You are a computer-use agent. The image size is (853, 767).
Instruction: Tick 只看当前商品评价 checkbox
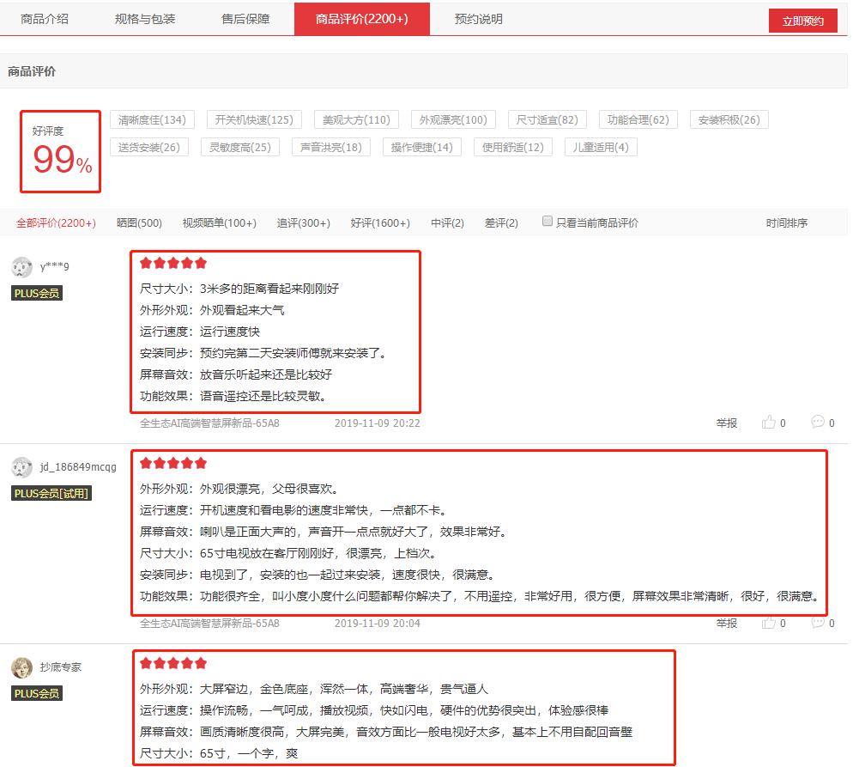[x=547, y=221]
